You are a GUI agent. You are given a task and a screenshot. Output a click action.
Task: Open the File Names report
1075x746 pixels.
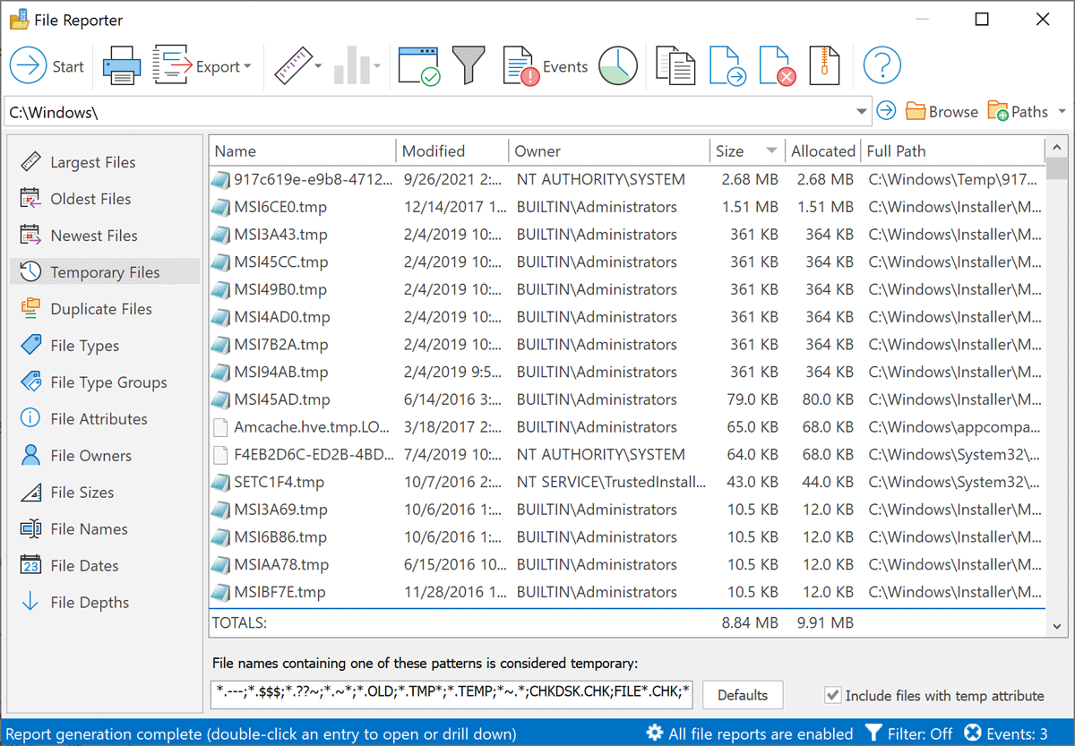(x=105, y=529)
